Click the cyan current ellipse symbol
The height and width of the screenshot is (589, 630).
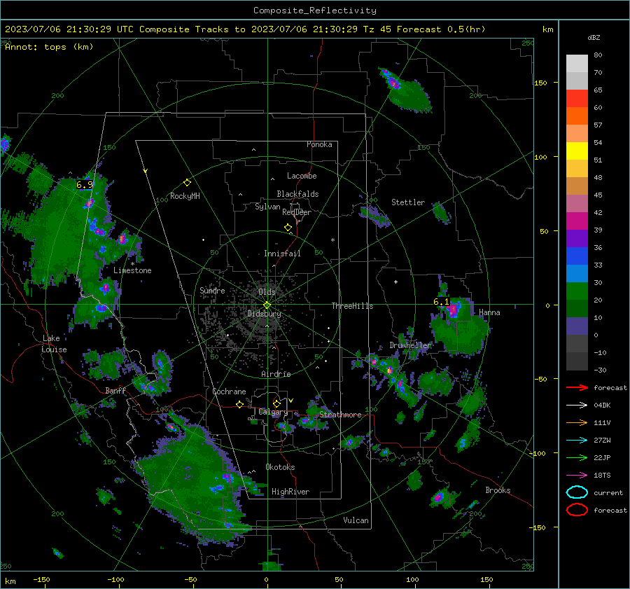pyautogui.click(x=577, y=492)
